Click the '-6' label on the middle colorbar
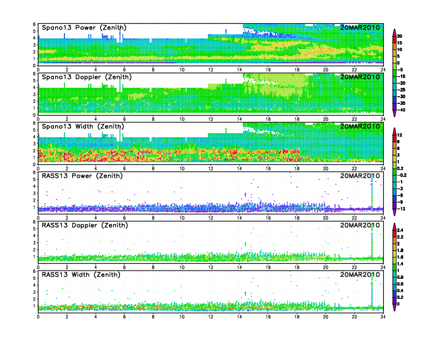Screen dimensions: 440x340 (x=400, y=195)
